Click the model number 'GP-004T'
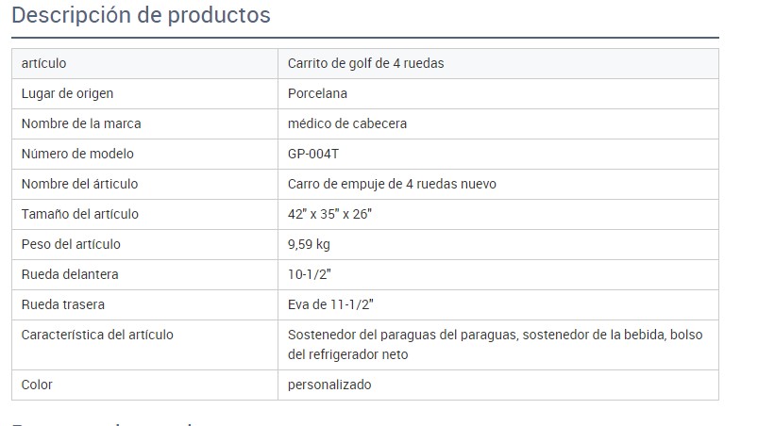 tap(313, 154)
